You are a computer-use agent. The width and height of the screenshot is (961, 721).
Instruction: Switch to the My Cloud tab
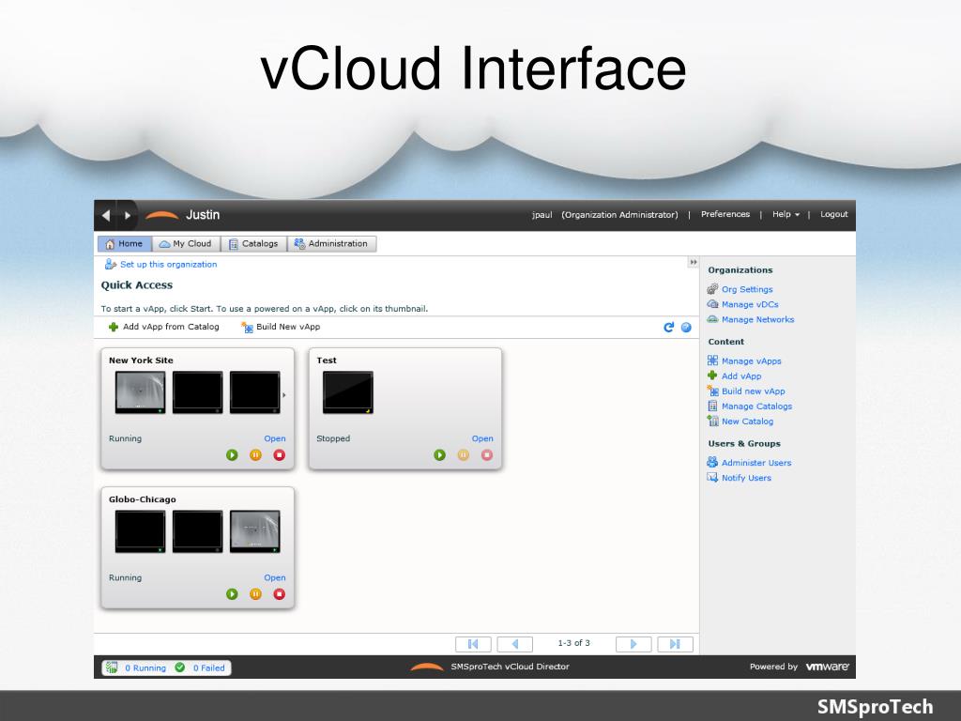pos(186,243)
